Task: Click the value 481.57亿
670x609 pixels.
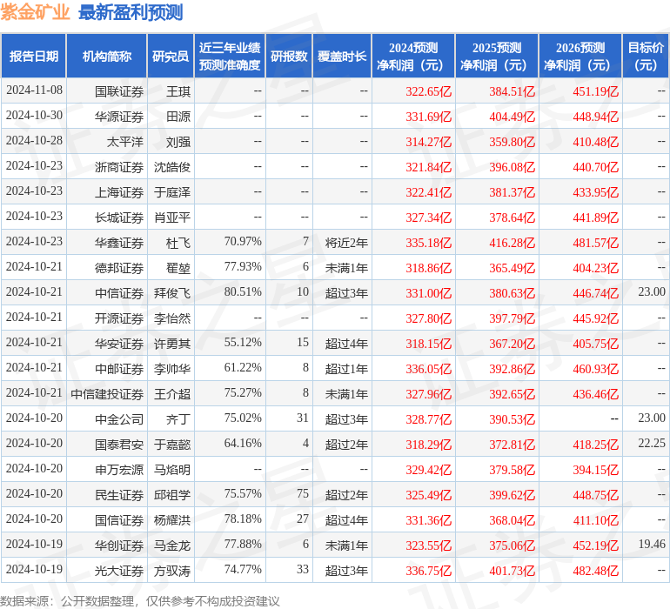Action: coord(596,243)
